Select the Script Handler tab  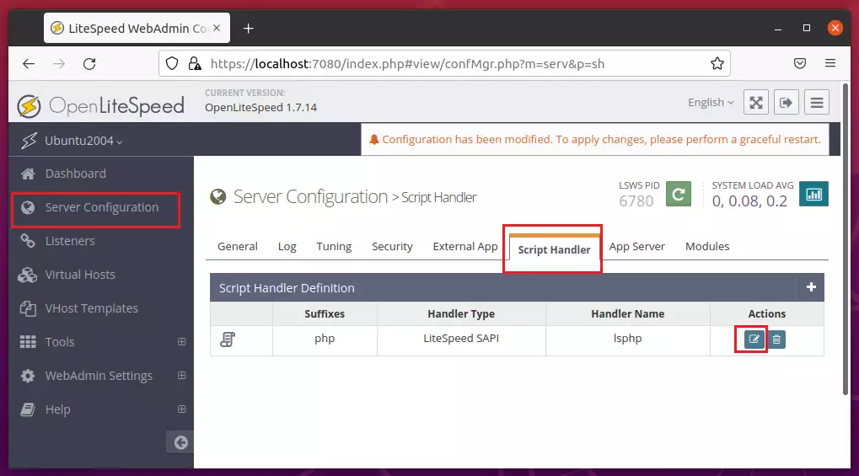554,249
